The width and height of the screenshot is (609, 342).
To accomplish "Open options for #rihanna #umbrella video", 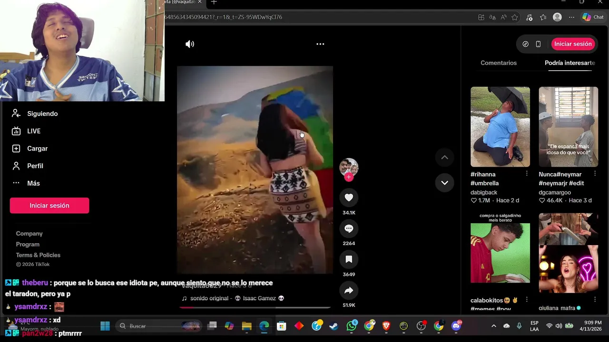I will point(526,174).
